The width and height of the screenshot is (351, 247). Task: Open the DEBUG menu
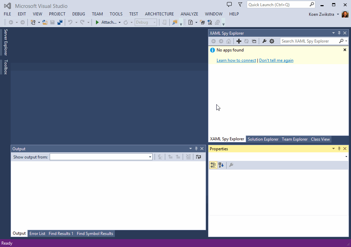tap(78, 14)
